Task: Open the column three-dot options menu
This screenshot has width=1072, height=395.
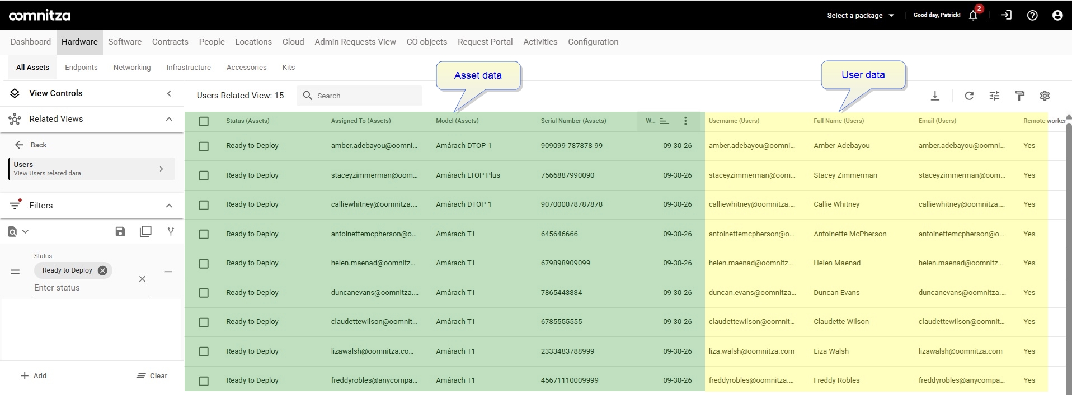Action: (x=685, y=121)
